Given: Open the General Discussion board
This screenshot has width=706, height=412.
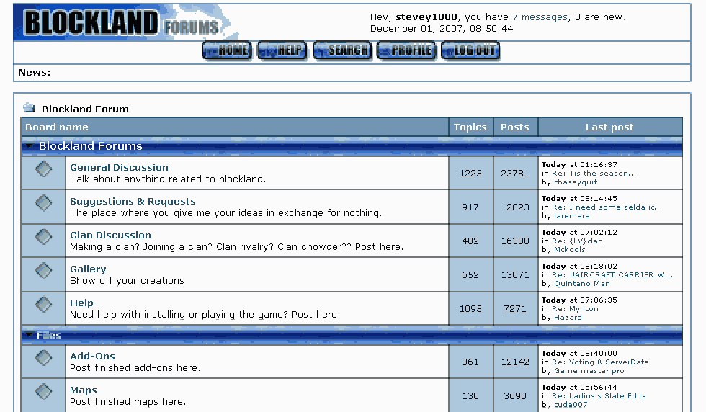Looking at the screenshot, I should 119,167.
